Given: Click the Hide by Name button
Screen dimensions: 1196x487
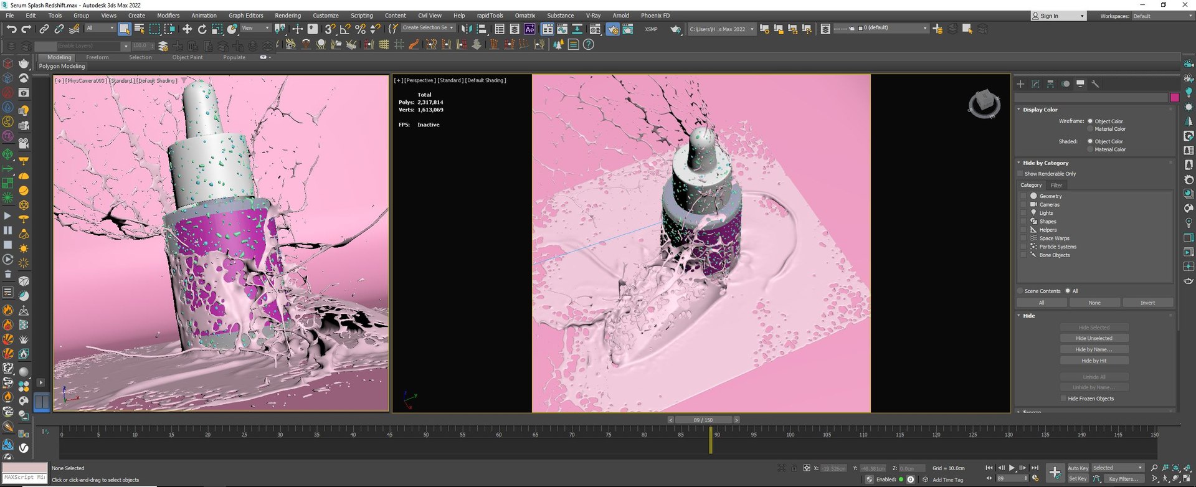Looking at the screenshot, I should [x=1094, y=349].
